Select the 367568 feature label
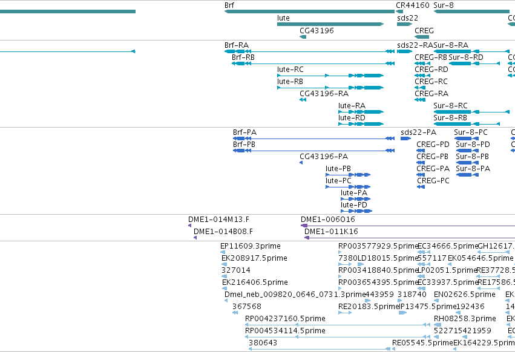The height and width of the screenshot is (352, 515). coord(247,307)
